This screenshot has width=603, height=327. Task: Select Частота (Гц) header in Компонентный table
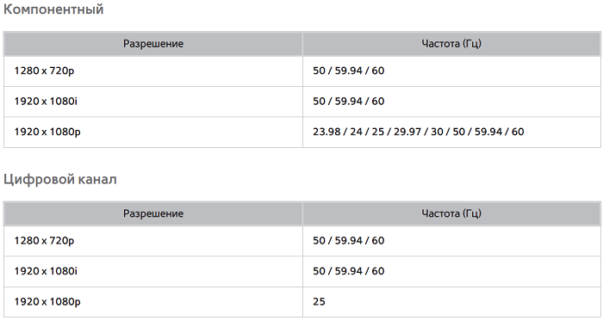[451, 44]
